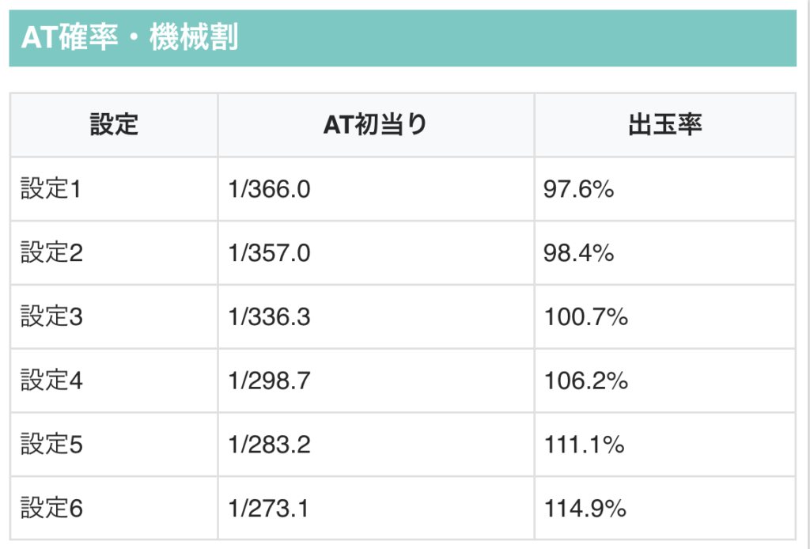810x549 pixels.
Task: Click the 1/336.3 AT probability cell
Action: click(269, 317)
